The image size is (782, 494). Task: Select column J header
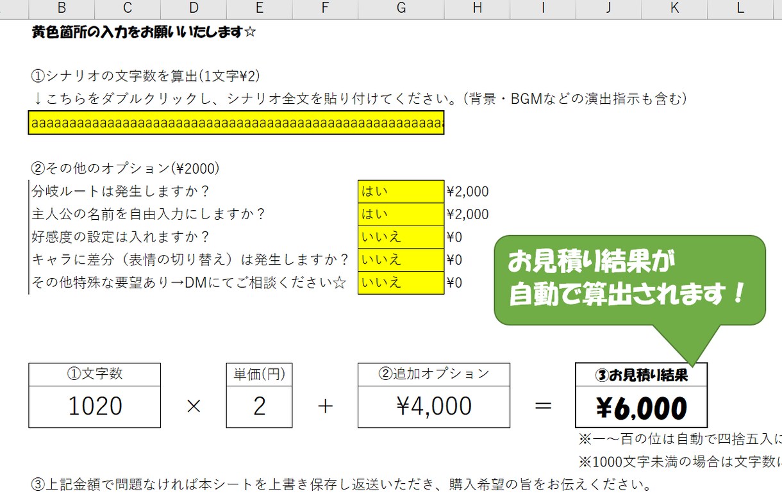click(608, 8)
